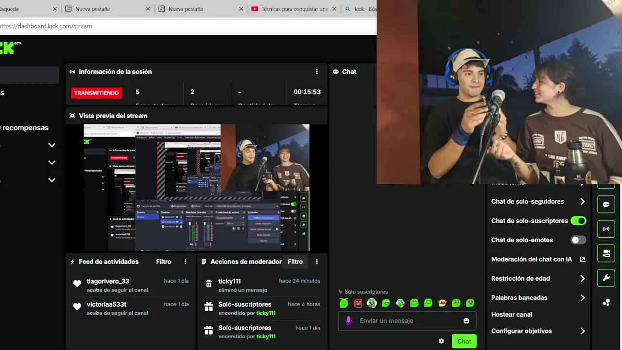Click external link icon for Moderación del chat con IA
Viewport: 622px width, 350px height.
pos(583,260)
